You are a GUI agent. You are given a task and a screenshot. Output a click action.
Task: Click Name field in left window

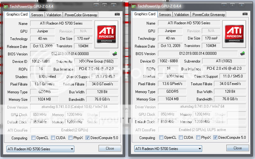61,23
